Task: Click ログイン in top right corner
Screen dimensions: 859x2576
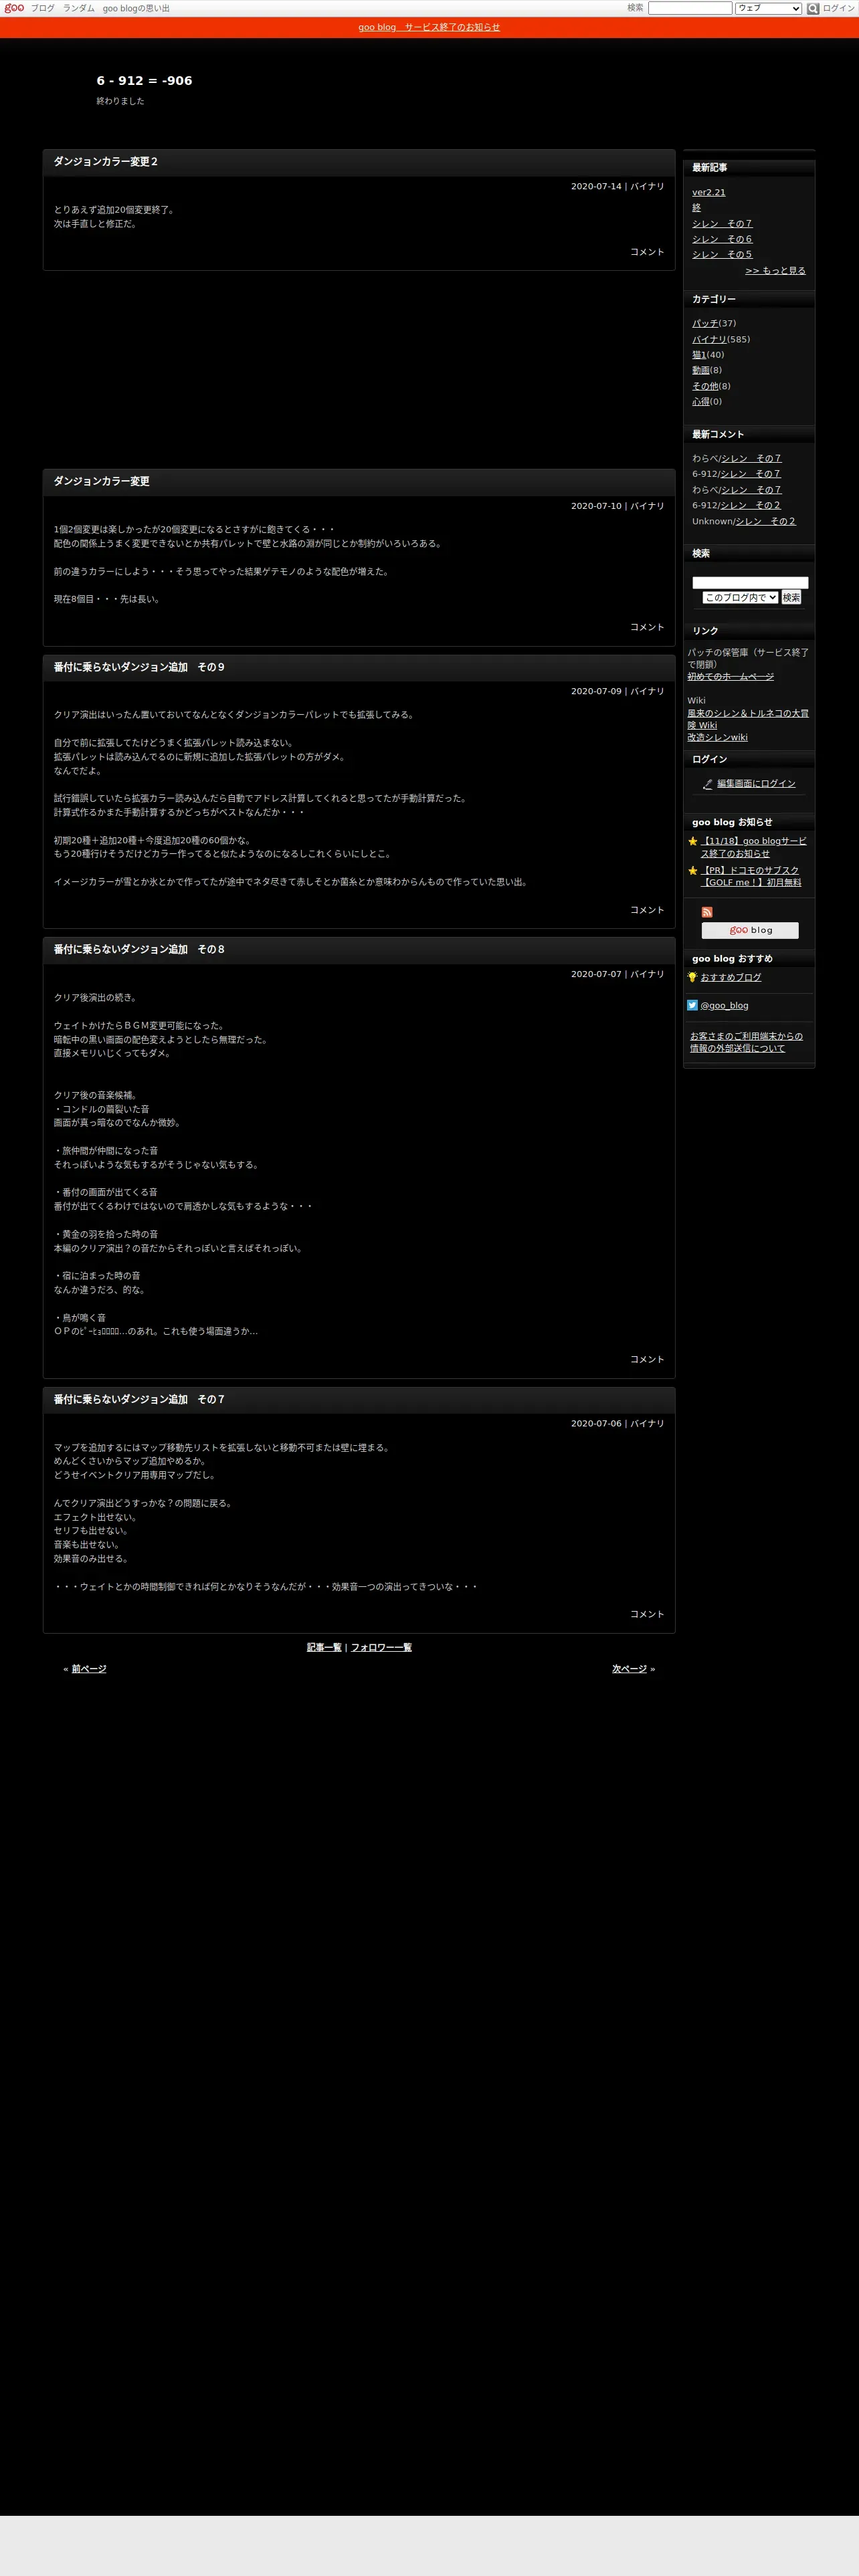Action: tap(839, 8)
